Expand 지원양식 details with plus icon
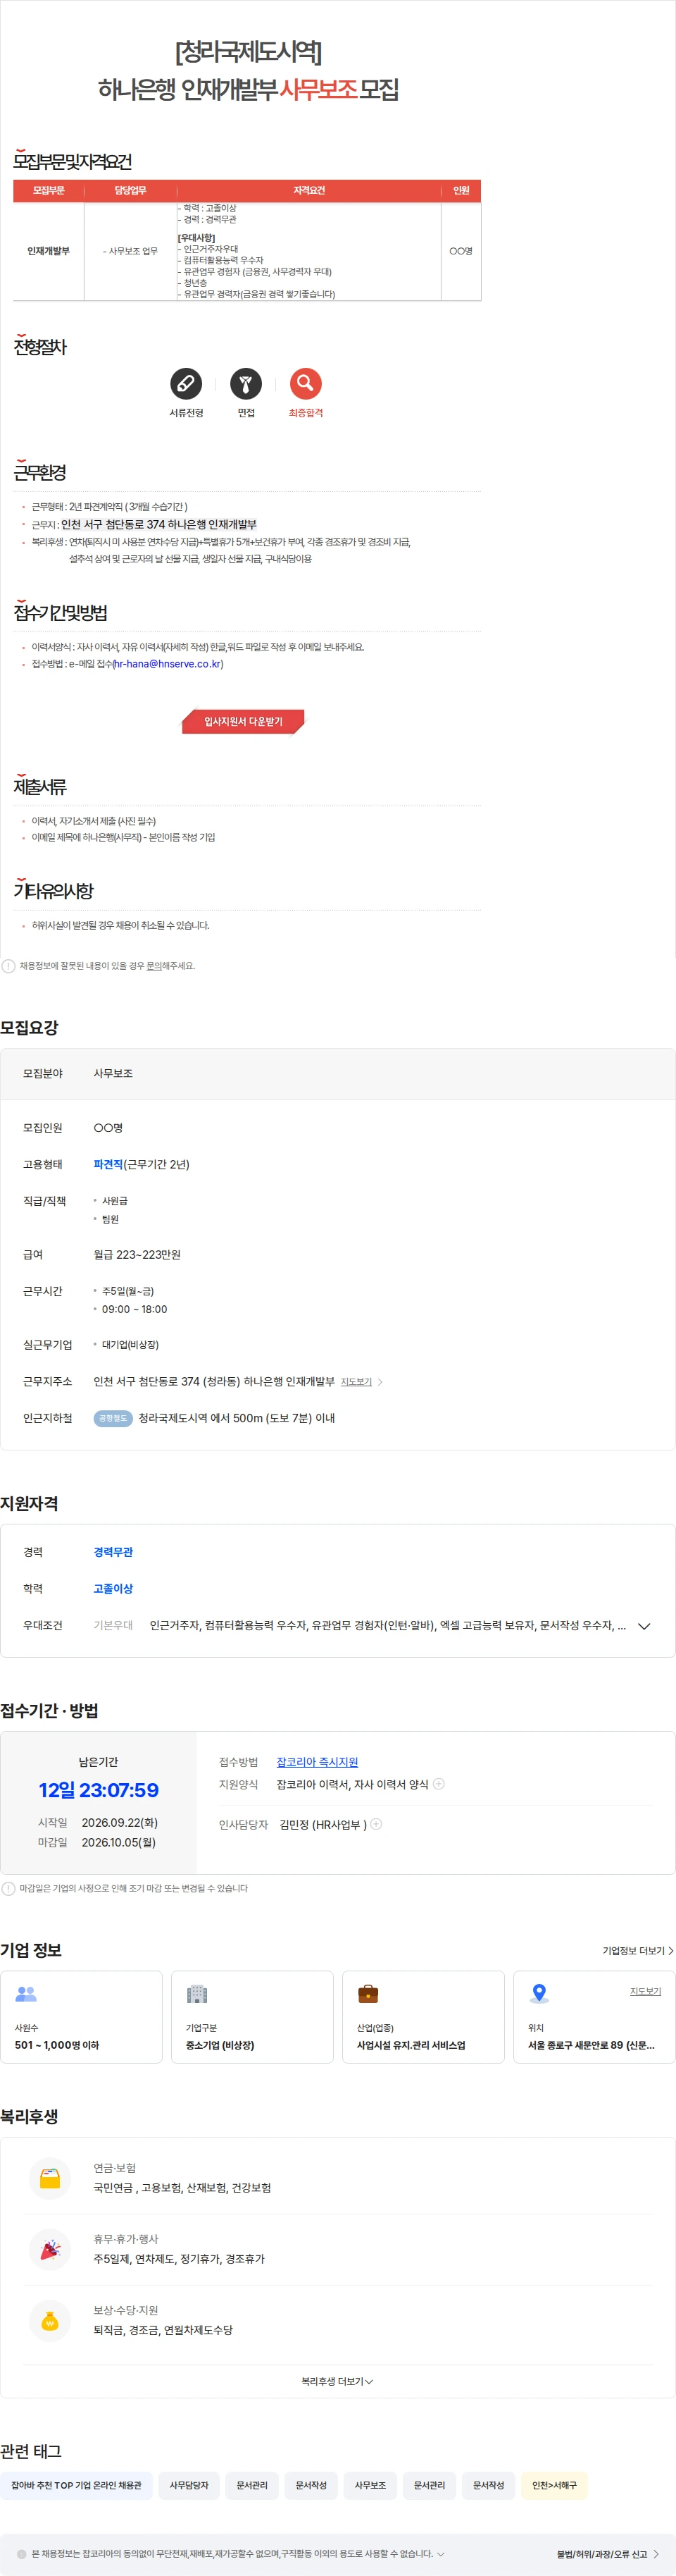Image resolution: width=676 pixels, height=2576 pixels. coord(439,1784)
